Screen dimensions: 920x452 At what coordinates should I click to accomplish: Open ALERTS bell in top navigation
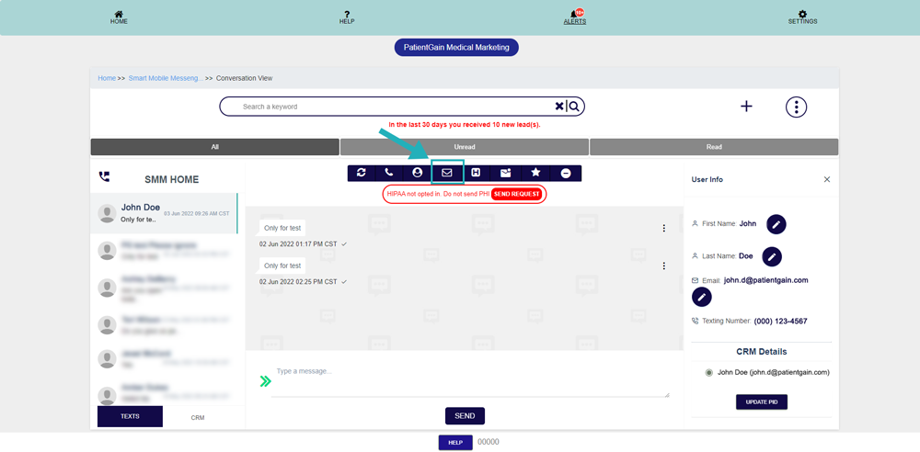pyautogui.click(x=575, y=17)
